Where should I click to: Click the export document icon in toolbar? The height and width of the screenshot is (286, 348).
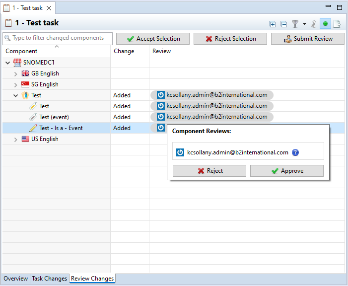pyautogui.click(x=337, y=24)
